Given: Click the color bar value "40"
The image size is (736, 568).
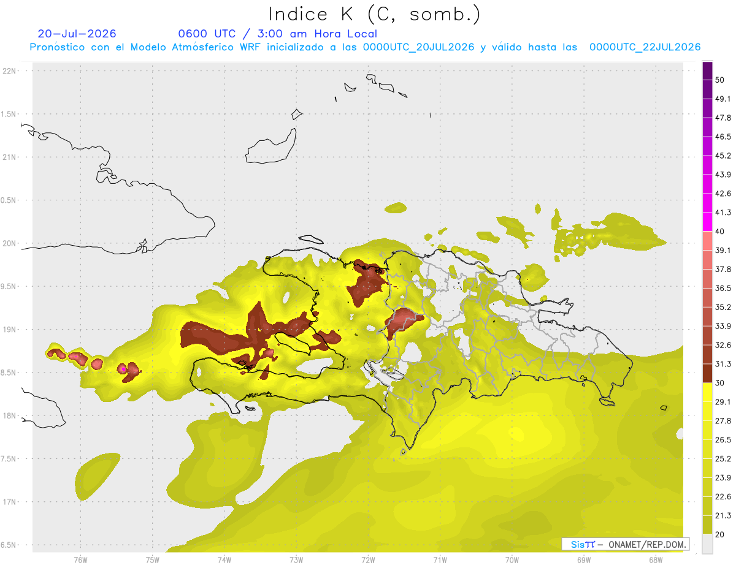Looking at the screenshot, I should 719,232.
